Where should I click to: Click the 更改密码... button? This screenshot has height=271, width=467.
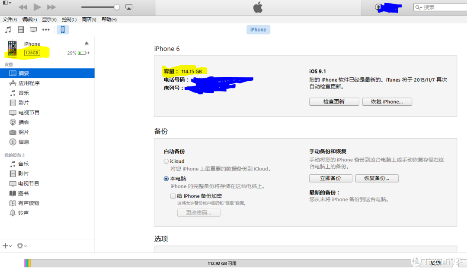[x=198, y=212]
